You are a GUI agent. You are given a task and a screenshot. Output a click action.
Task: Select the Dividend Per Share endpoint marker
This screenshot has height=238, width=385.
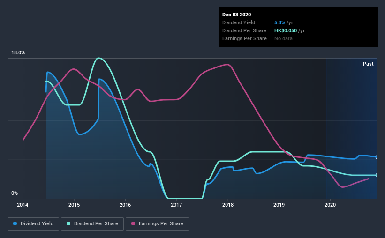point(377,175)
